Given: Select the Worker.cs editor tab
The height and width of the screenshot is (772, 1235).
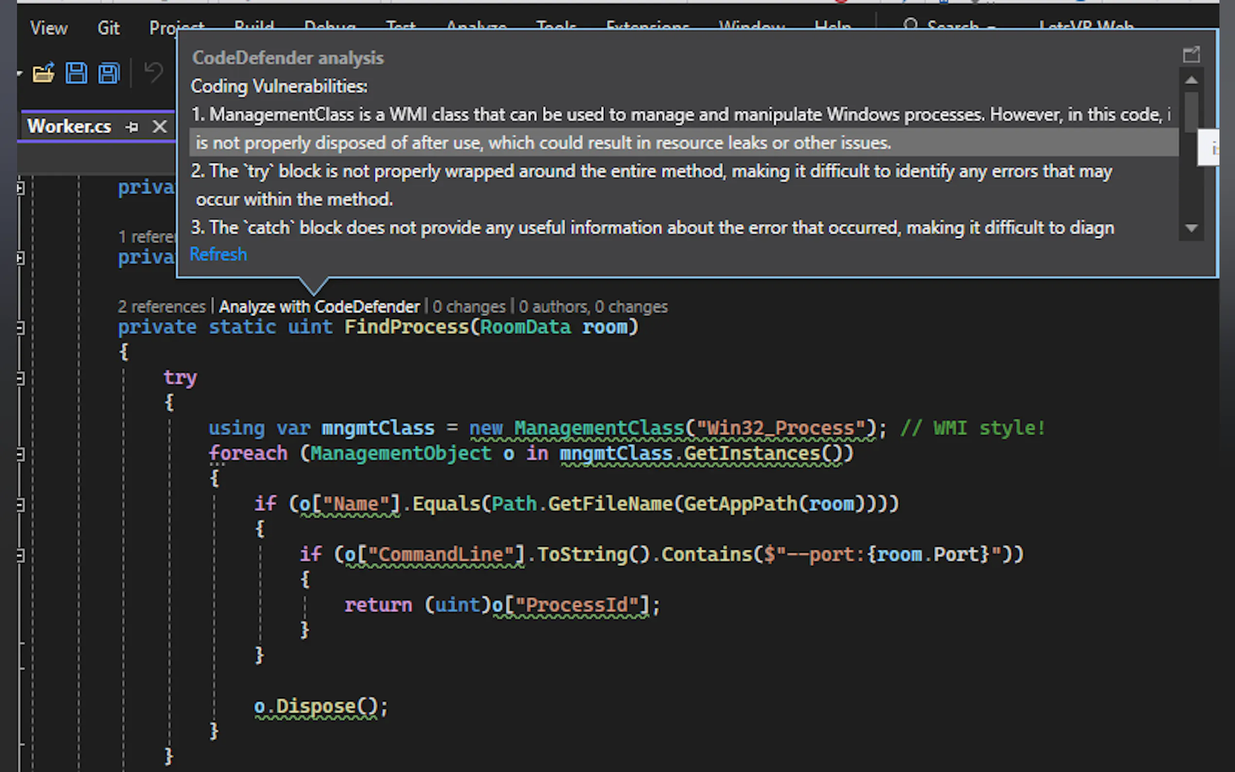Looking at the screenshot, I should [x=69, y=126].
